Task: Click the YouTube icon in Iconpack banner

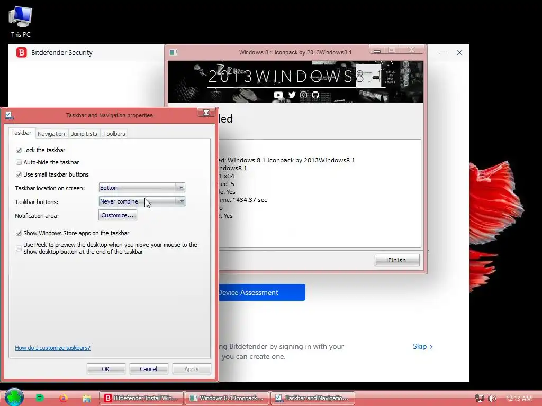Action: click(x=278, y=95)
